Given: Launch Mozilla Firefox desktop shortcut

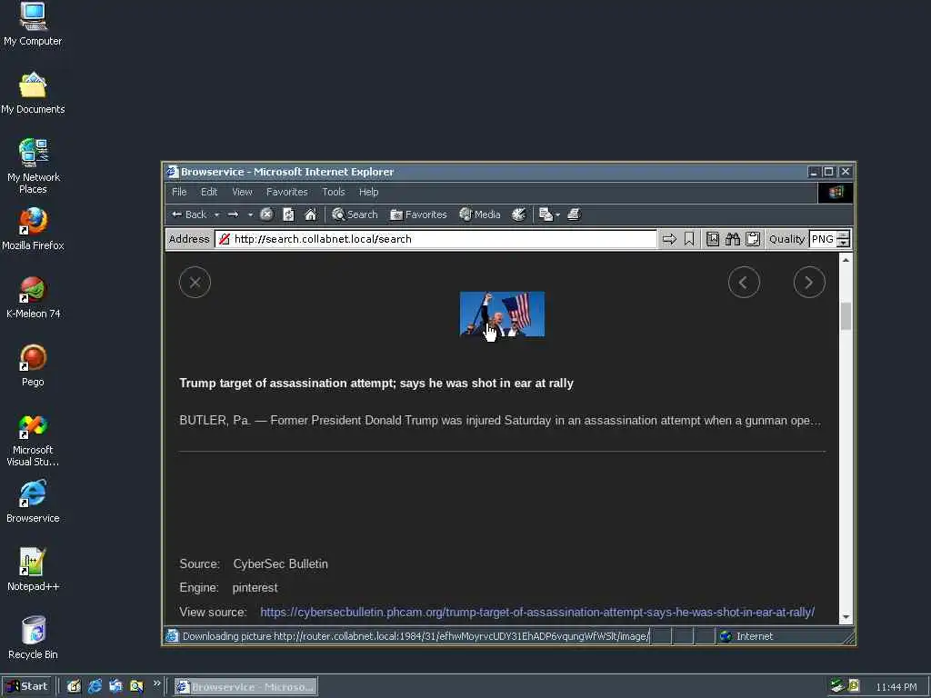Looking at the screenshot, I should tap(33, 229).
